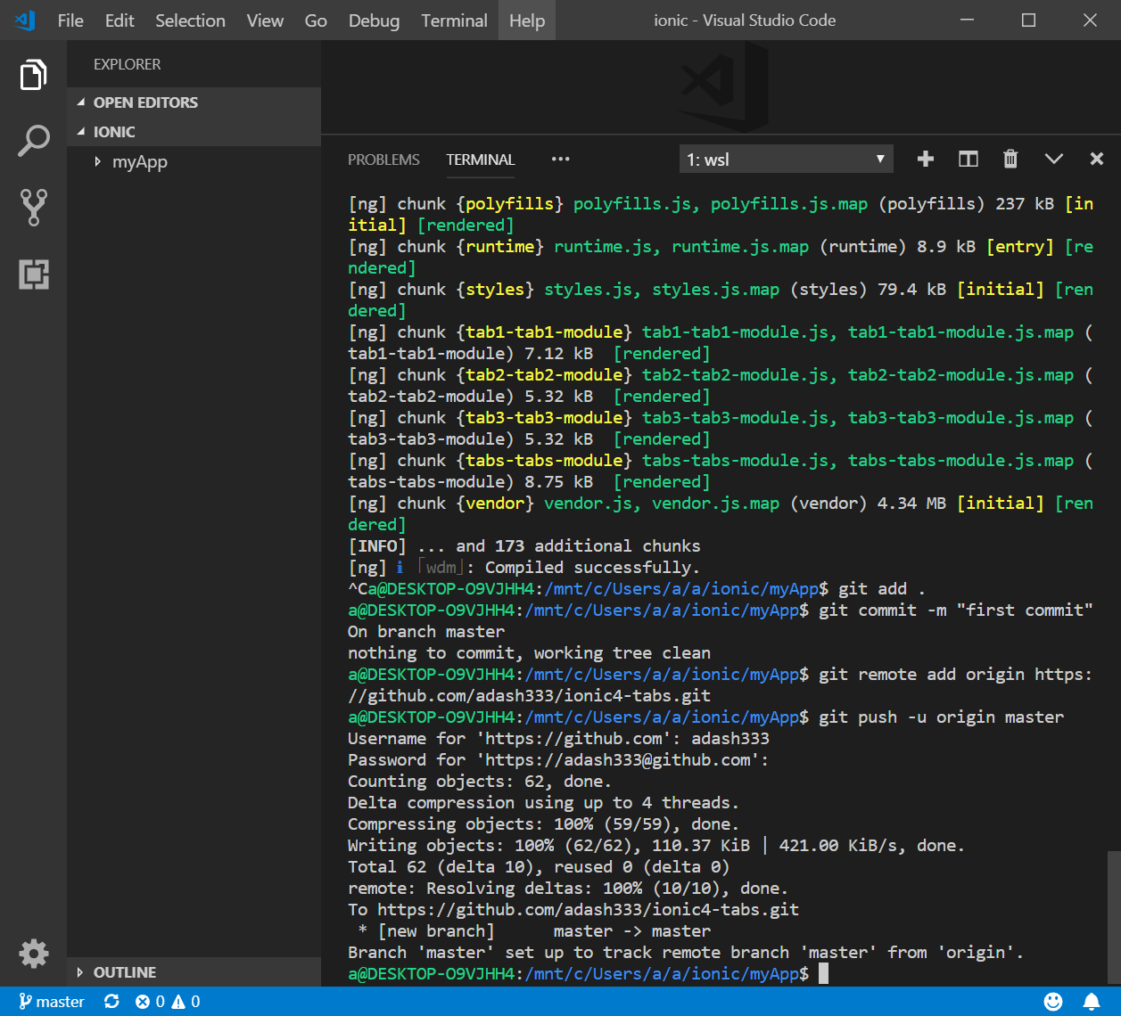Expand the OUTLINE section
1121x1016 pixels.
point(124,972)
